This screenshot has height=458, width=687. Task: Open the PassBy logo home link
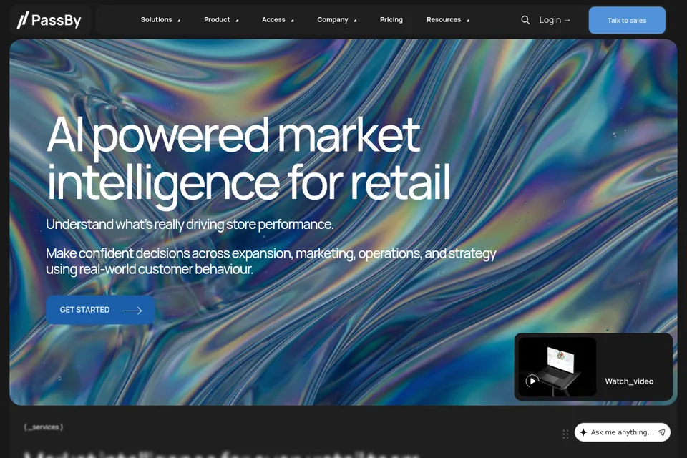click(x=49, y=20)
